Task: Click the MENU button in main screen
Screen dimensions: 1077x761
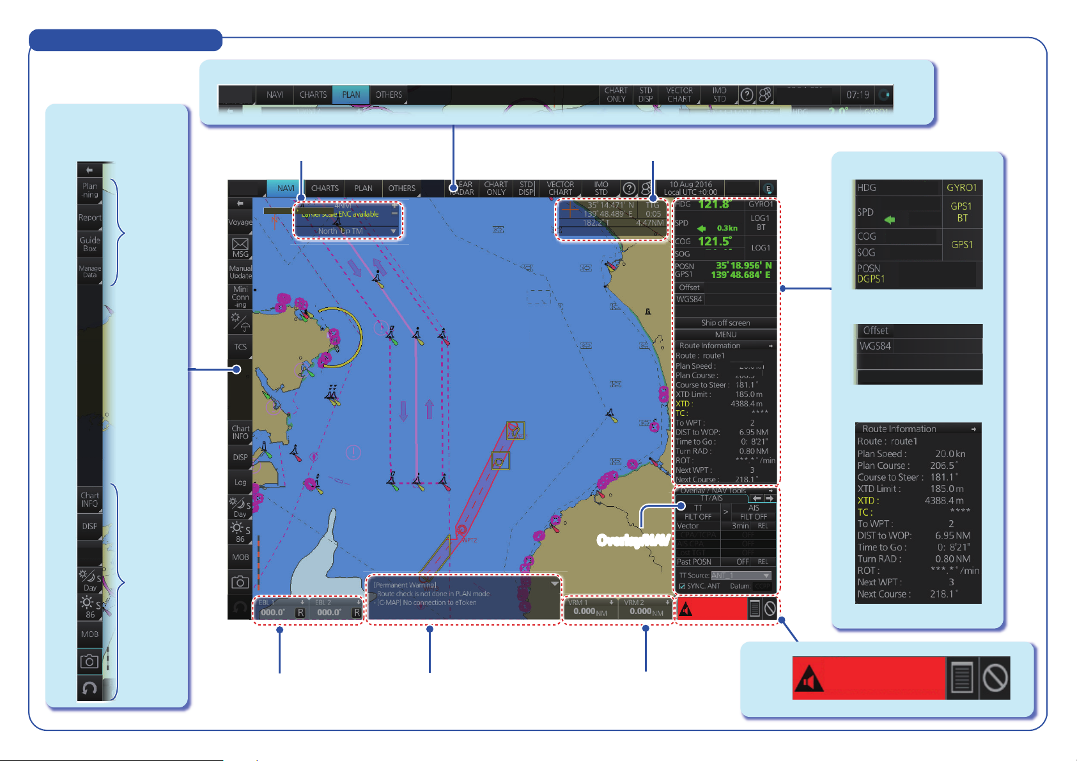Action: (725, 334)
